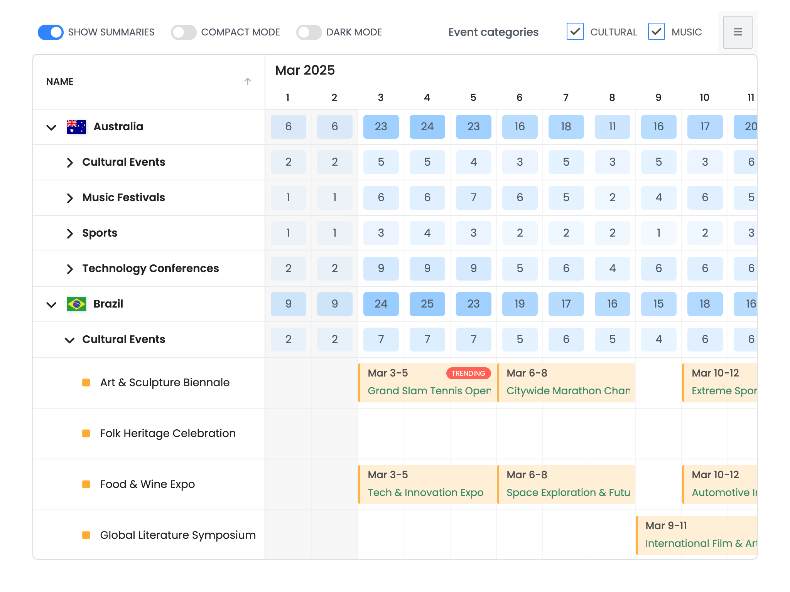790x592 pixels.
Task: Click the Brazil flag icon
Action: (x=76, y=304)
